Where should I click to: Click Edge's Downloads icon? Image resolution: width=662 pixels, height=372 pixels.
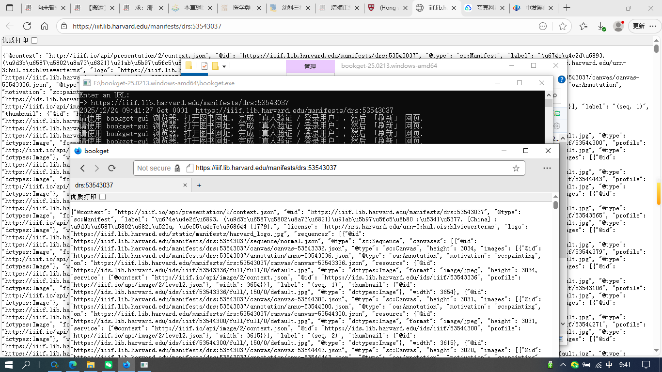[601, 26]
